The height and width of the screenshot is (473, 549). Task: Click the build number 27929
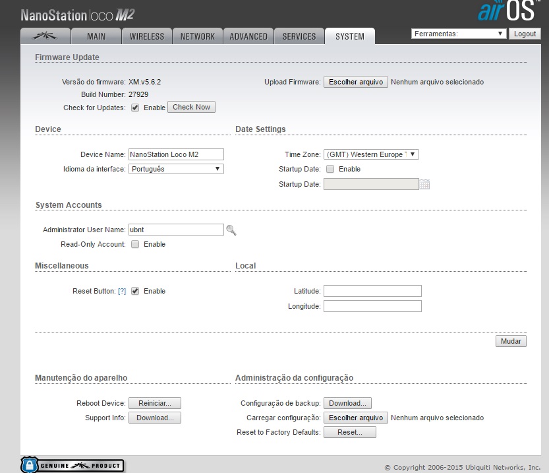click(x=138, y=94)
